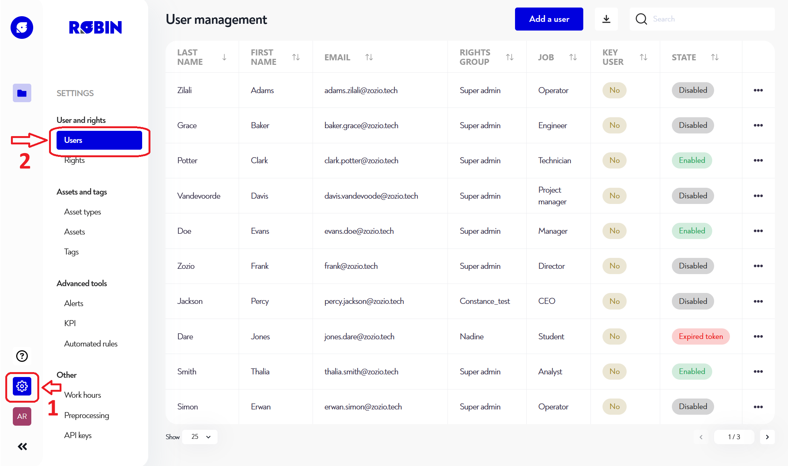Viewport: 788px width, 466px height.
Task: Click Disabled state badge for Zozio Frank
Action: pyautogui.click(x=693, y=266)
